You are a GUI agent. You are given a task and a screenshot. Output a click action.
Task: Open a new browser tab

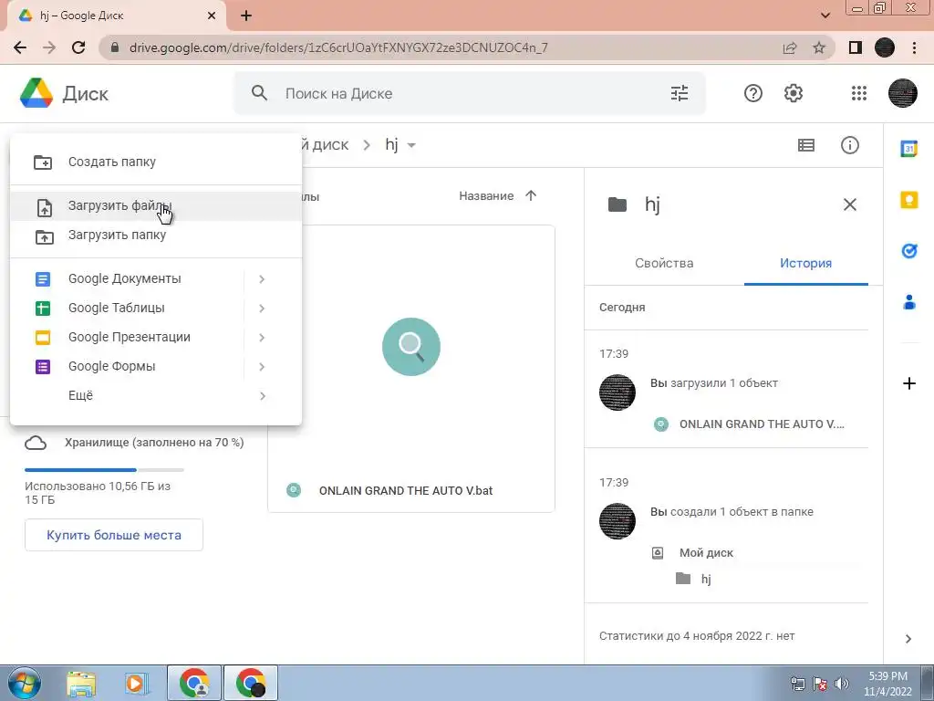point(246,16)
